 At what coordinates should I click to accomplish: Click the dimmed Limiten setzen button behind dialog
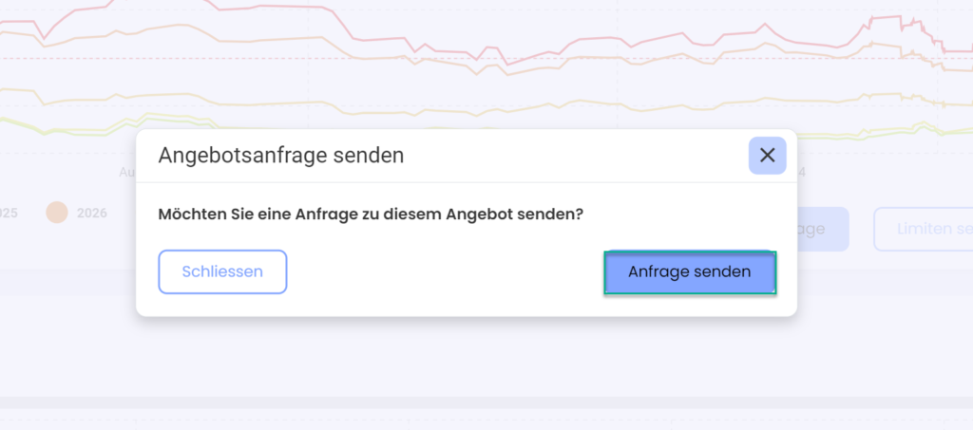pyautogui.click(x=924, y=229)
